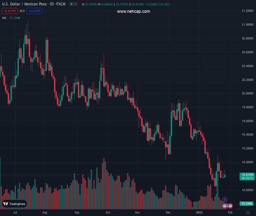Screen dimensions: 256x216
Task: Click the Oct label on time axis
Action: [x=107, y=213]
